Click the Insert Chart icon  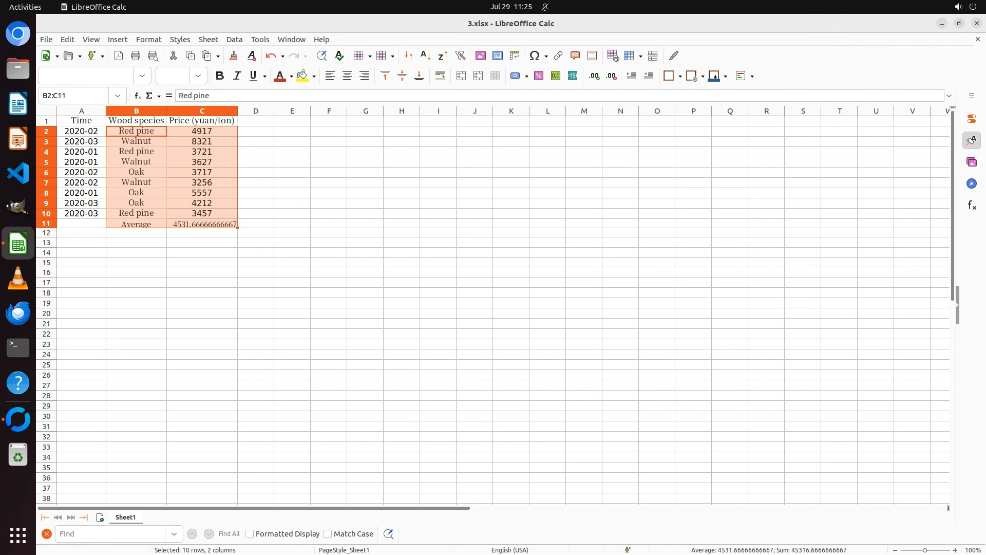(497, 55)
